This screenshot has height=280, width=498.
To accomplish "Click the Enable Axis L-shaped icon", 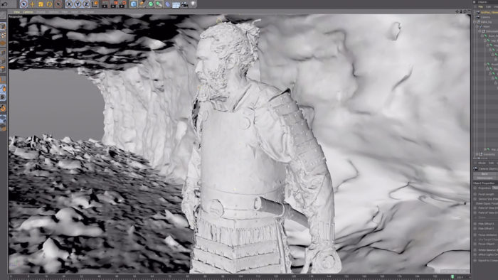I will pos(3,80).
